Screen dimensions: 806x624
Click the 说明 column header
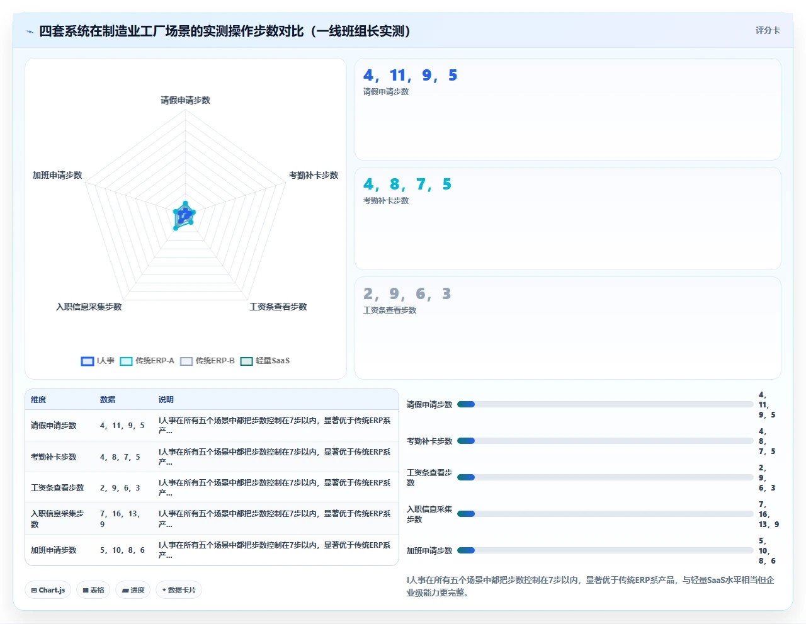[x=166, y=400]
